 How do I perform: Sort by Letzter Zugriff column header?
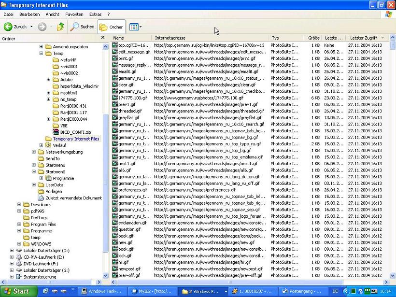[x=367, y=38]
